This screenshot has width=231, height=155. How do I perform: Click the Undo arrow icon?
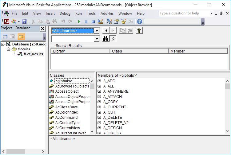coord(63,21)
